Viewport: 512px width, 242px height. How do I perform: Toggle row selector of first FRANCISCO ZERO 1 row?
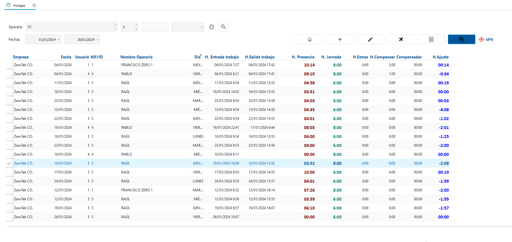point(9,65)
